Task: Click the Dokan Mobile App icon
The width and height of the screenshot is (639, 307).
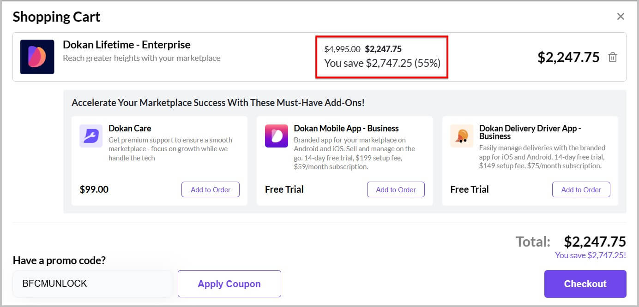Action: [x=276, y=136]
